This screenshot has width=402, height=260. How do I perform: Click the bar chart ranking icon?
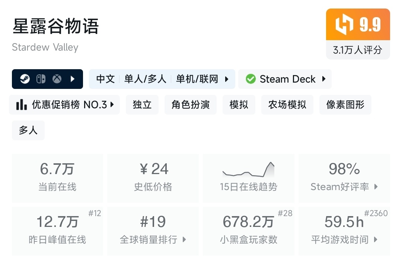point(22,105)
